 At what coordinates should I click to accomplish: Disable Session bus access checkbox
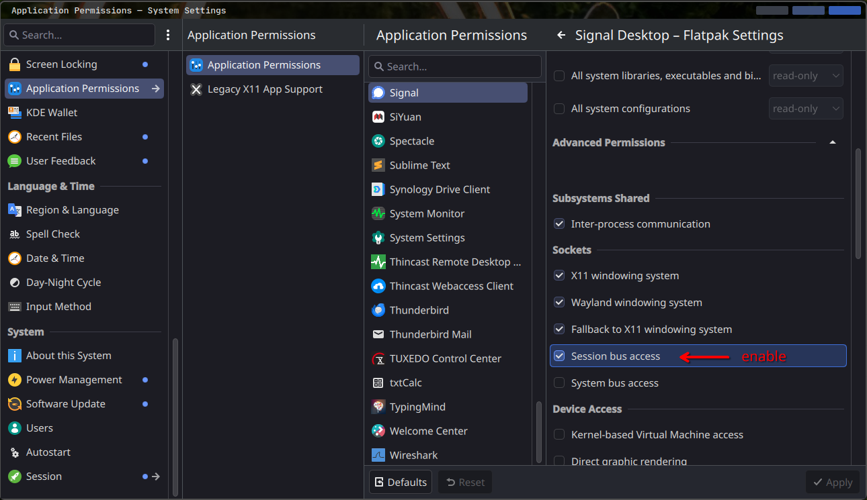[559, 356]
